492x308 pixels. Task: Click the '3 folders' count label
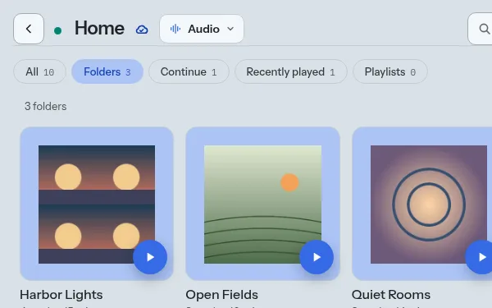coord(45,106)
